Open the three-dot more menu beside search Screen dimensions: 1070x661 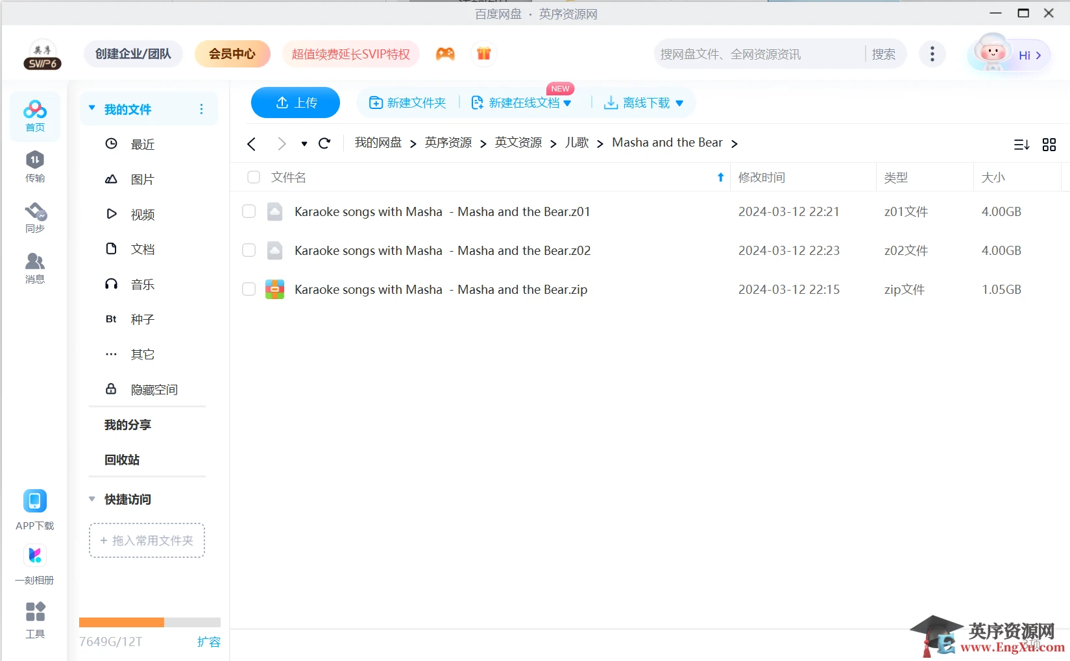[x=932, y=54]
